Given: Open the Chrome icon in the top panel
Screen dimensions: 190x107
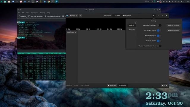Looking at the screenshot, I should (x=49, y=1).
